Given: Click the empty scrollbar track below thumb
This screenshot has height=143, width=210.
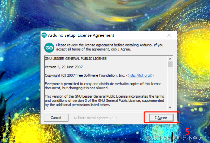Looking at the screenshot, I should 170,86.
